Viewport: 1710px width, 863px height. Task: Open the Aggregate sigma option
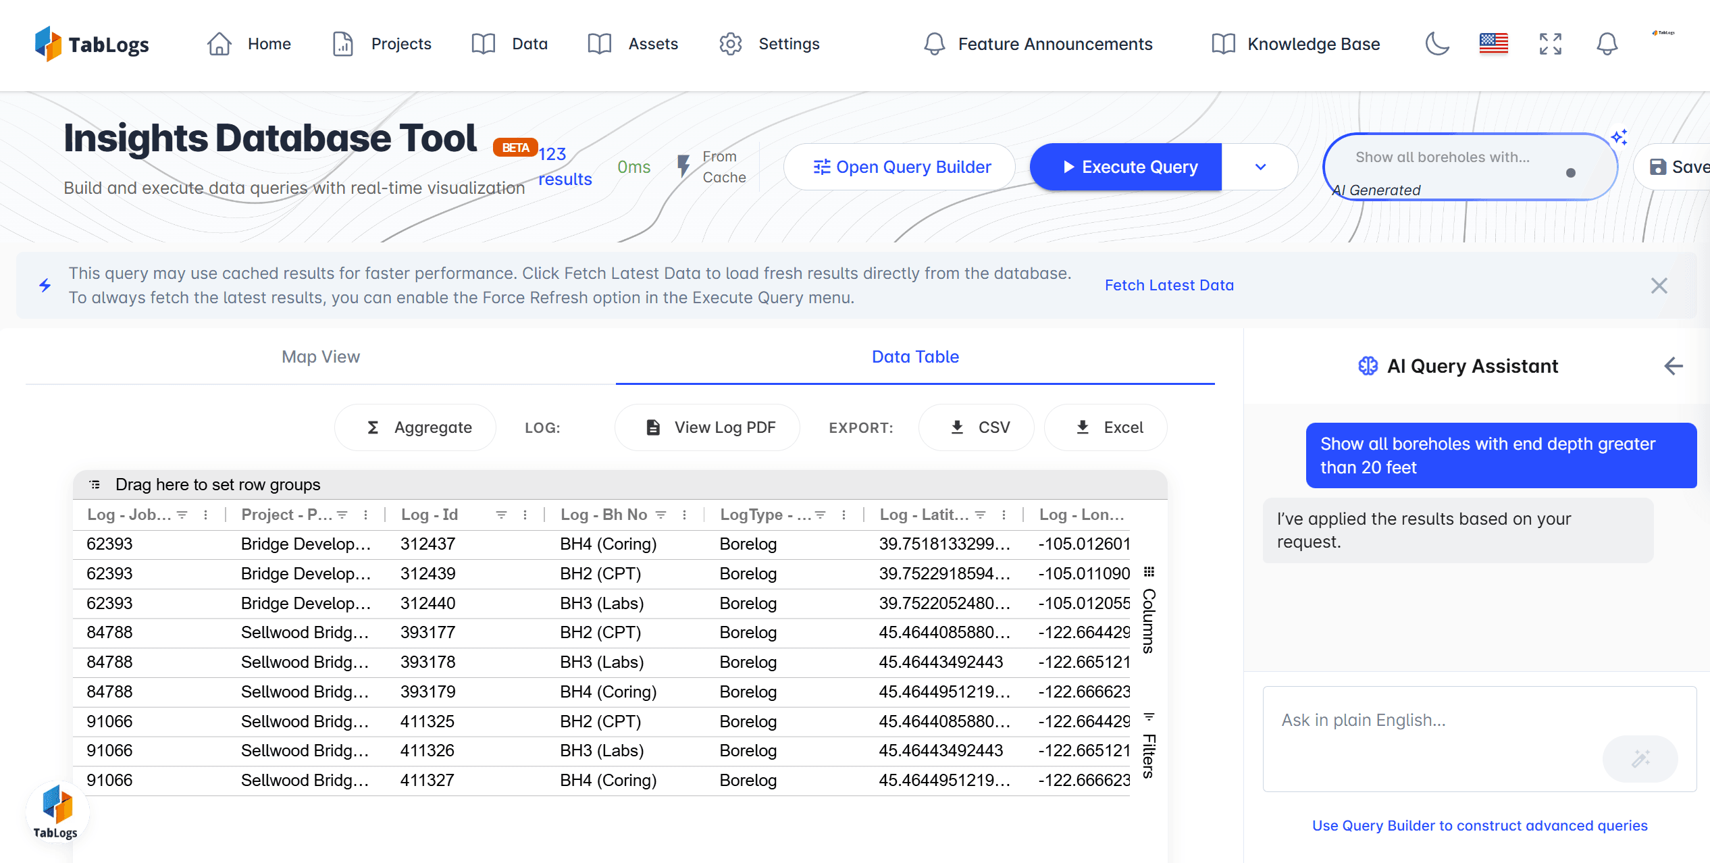point(415,427)
